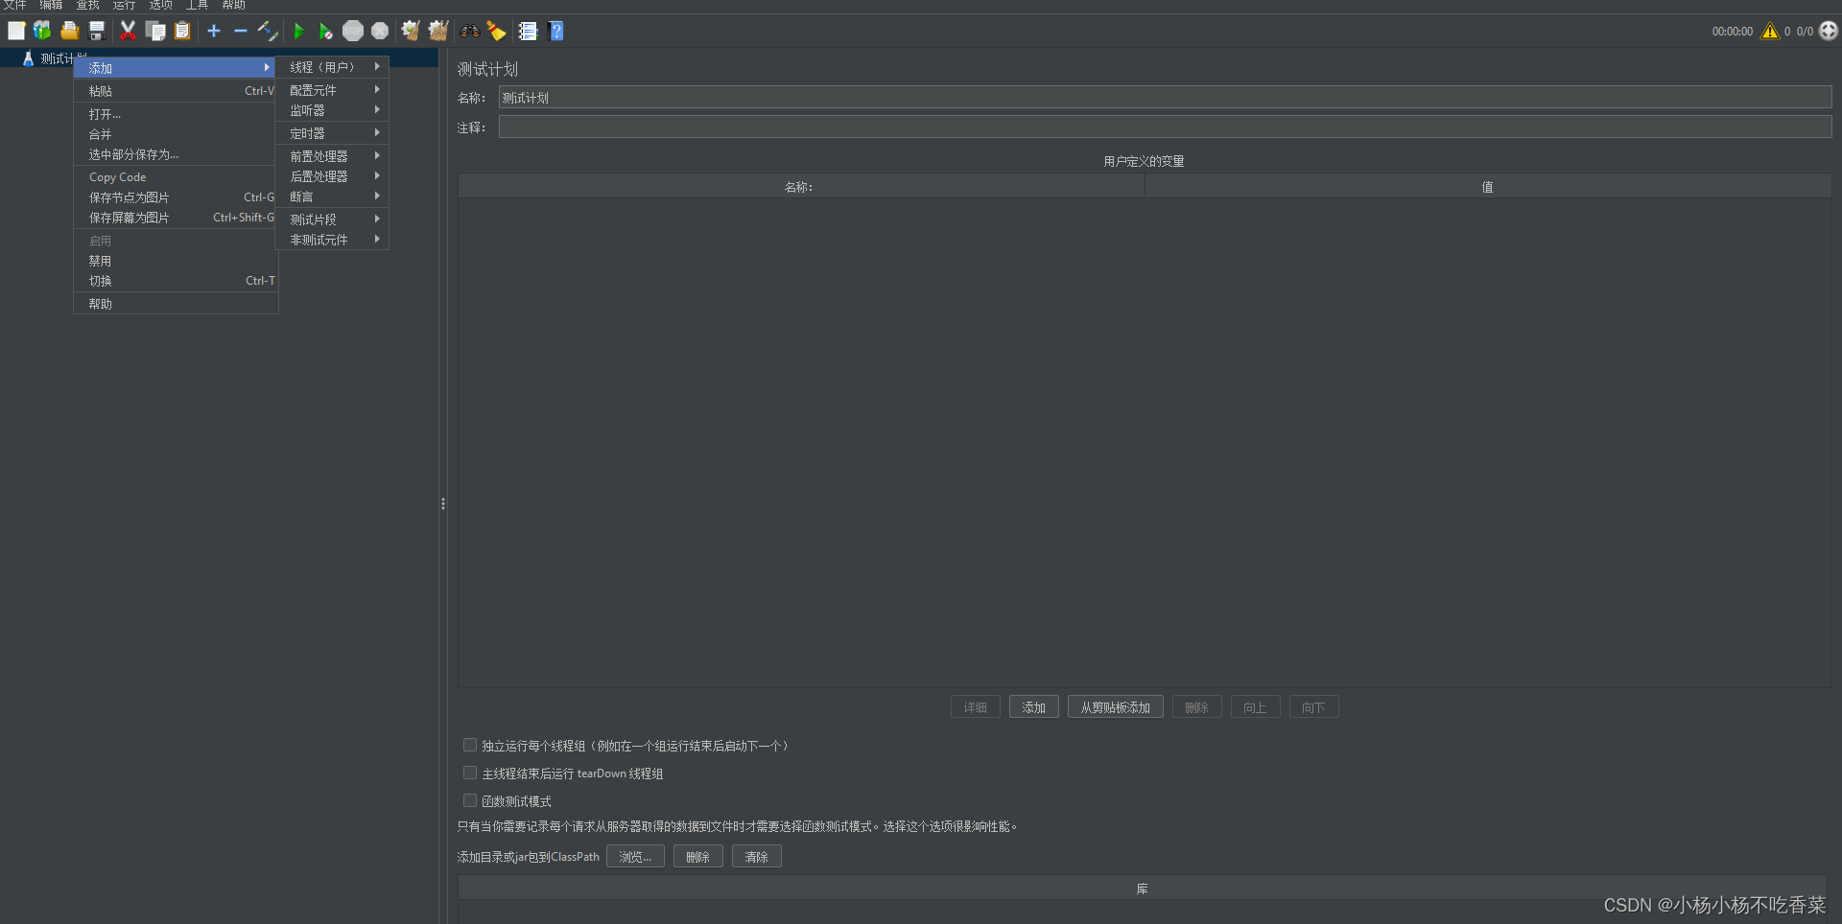Expand the 测试片段 submenu

[x=332, y=219]
